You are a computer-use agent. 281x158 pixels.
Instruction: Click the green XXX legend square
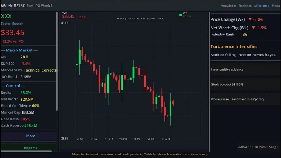pyautogui.click(x=181, y=15)
